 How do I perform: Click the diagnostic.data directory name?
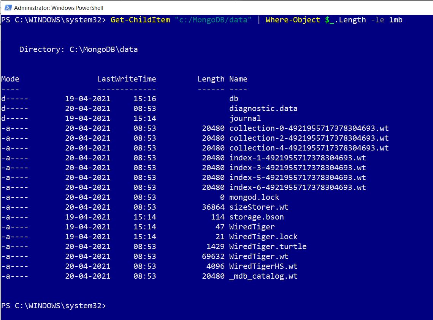pos(263,108)
